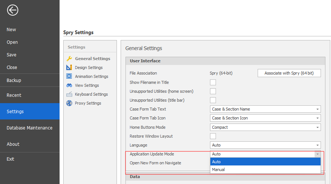
Task: Open Database Maintenance in the sidebar
Action: pos(29,128)
